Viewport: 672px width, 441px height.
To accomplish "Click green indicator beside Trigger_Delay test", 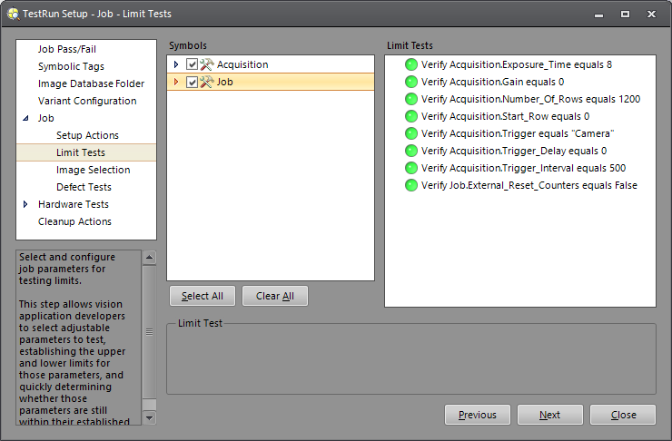I will tap(411, 151).
